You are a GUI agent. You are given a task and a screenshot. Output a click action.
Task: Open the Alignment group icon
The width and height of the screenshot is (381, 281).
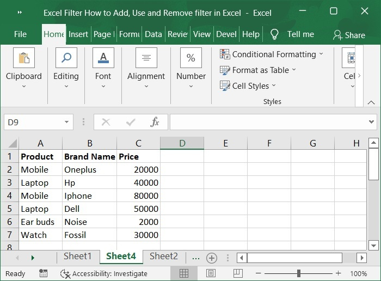pos(146,58)
